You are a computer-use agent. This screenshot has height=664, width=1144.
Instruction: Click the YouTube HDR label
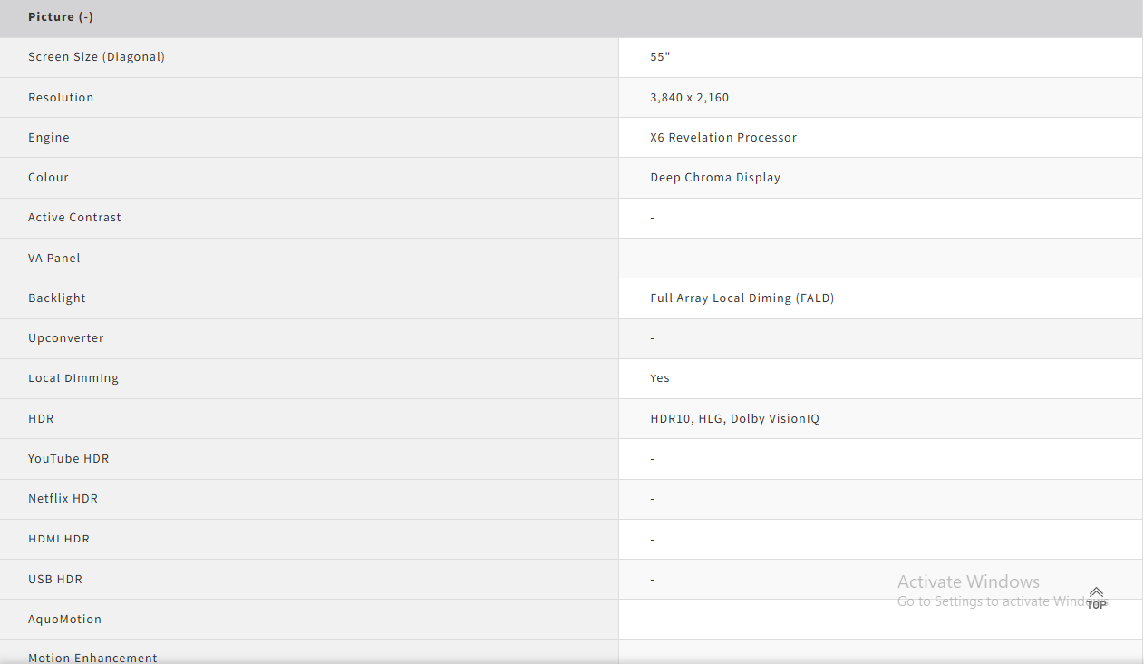click(69, 459)
